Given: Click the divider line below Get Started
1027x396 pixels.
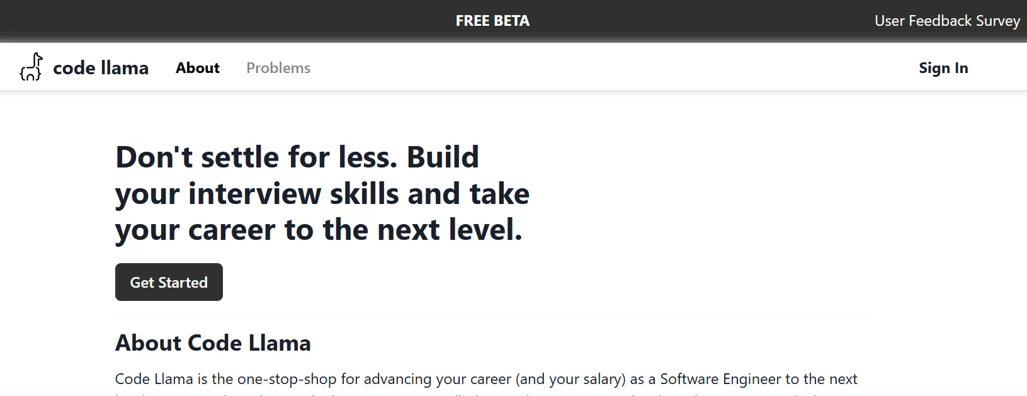Looking at the screenshot, I should point(493,319).
